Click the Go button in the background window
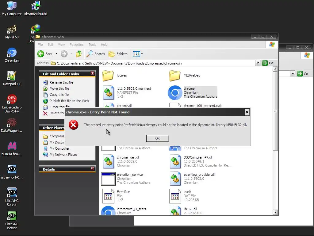 click(x=303, y=74)
